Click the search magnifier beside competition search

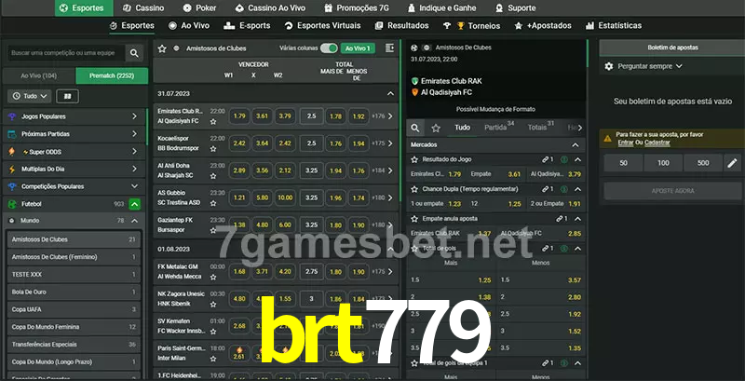[136, 54]
